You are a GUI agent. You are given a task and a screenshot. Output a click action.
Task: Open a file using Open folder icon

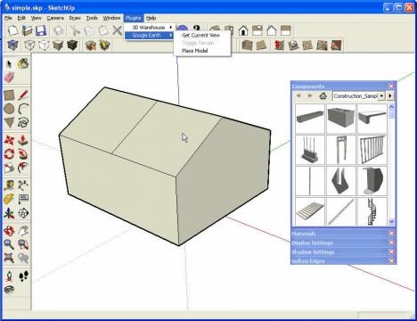[27, 30]
